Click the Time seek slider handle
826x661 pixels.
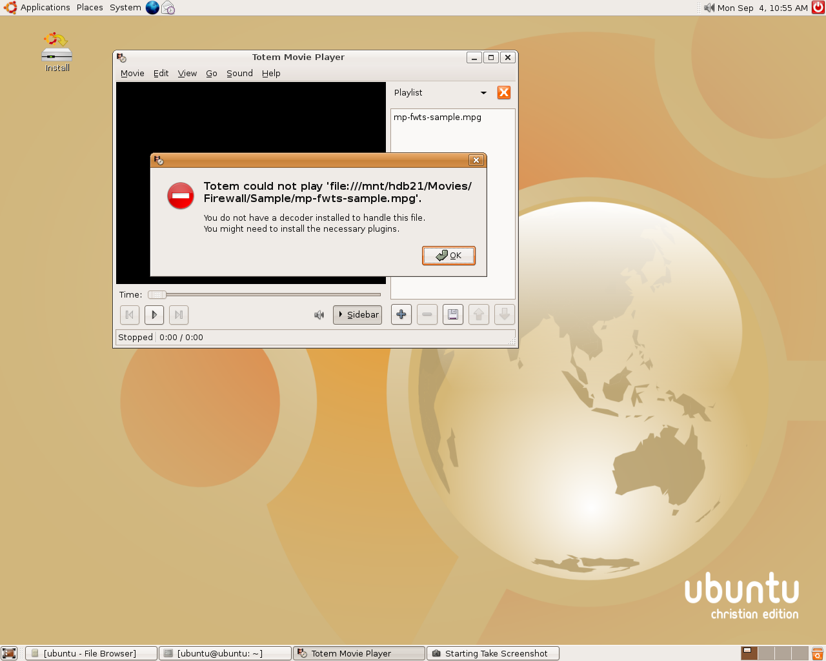coord(157,294)
